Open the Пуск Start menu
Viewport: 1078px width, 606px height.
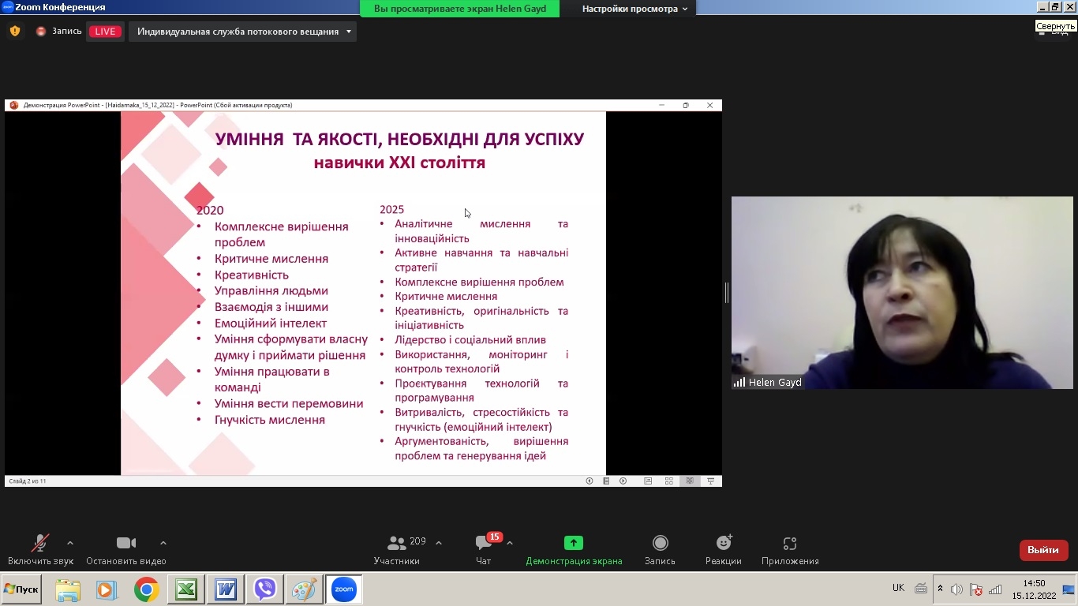point(21,589)
